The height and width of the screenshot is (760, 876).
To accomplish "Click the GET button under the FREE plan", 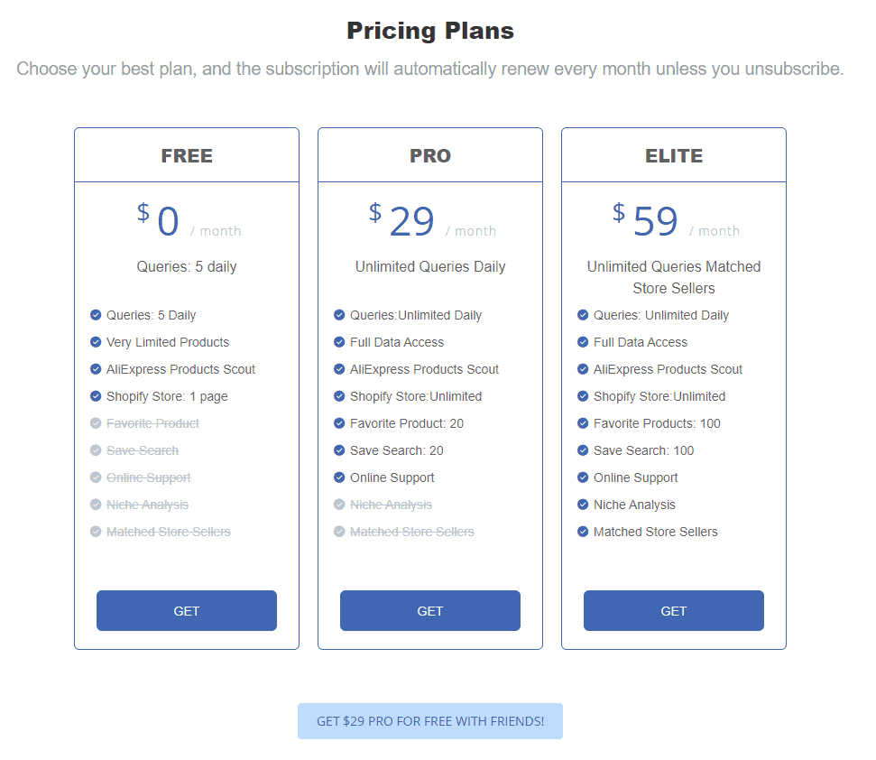I will click(186, 610).
